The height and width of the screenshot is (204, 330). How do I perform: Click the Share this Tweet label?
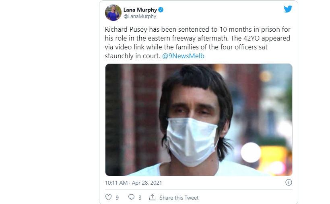click(179, 198)
